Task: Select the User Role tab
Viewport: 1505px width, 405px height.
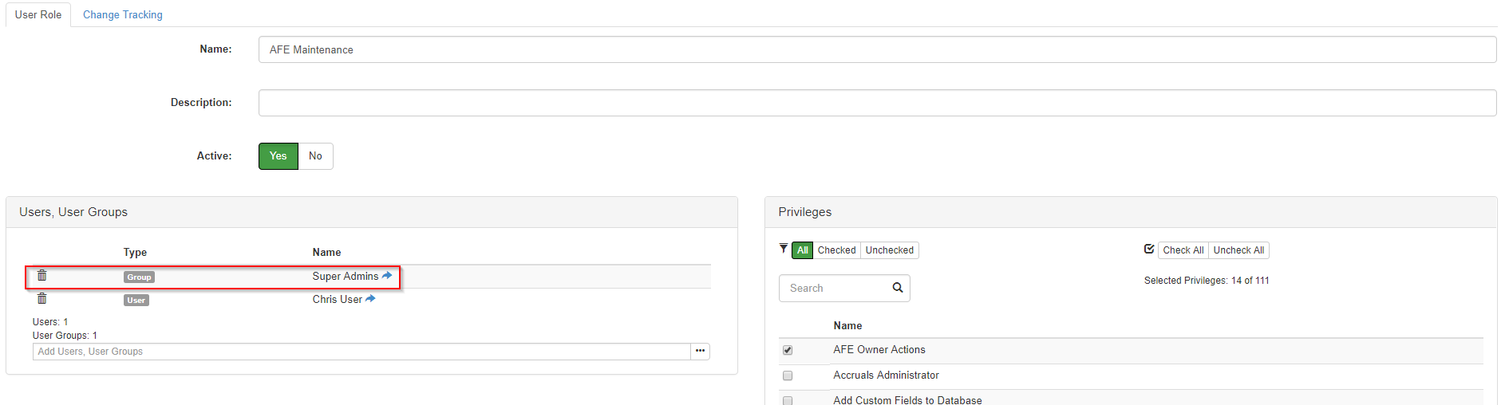Action: (x=38, y=14)
